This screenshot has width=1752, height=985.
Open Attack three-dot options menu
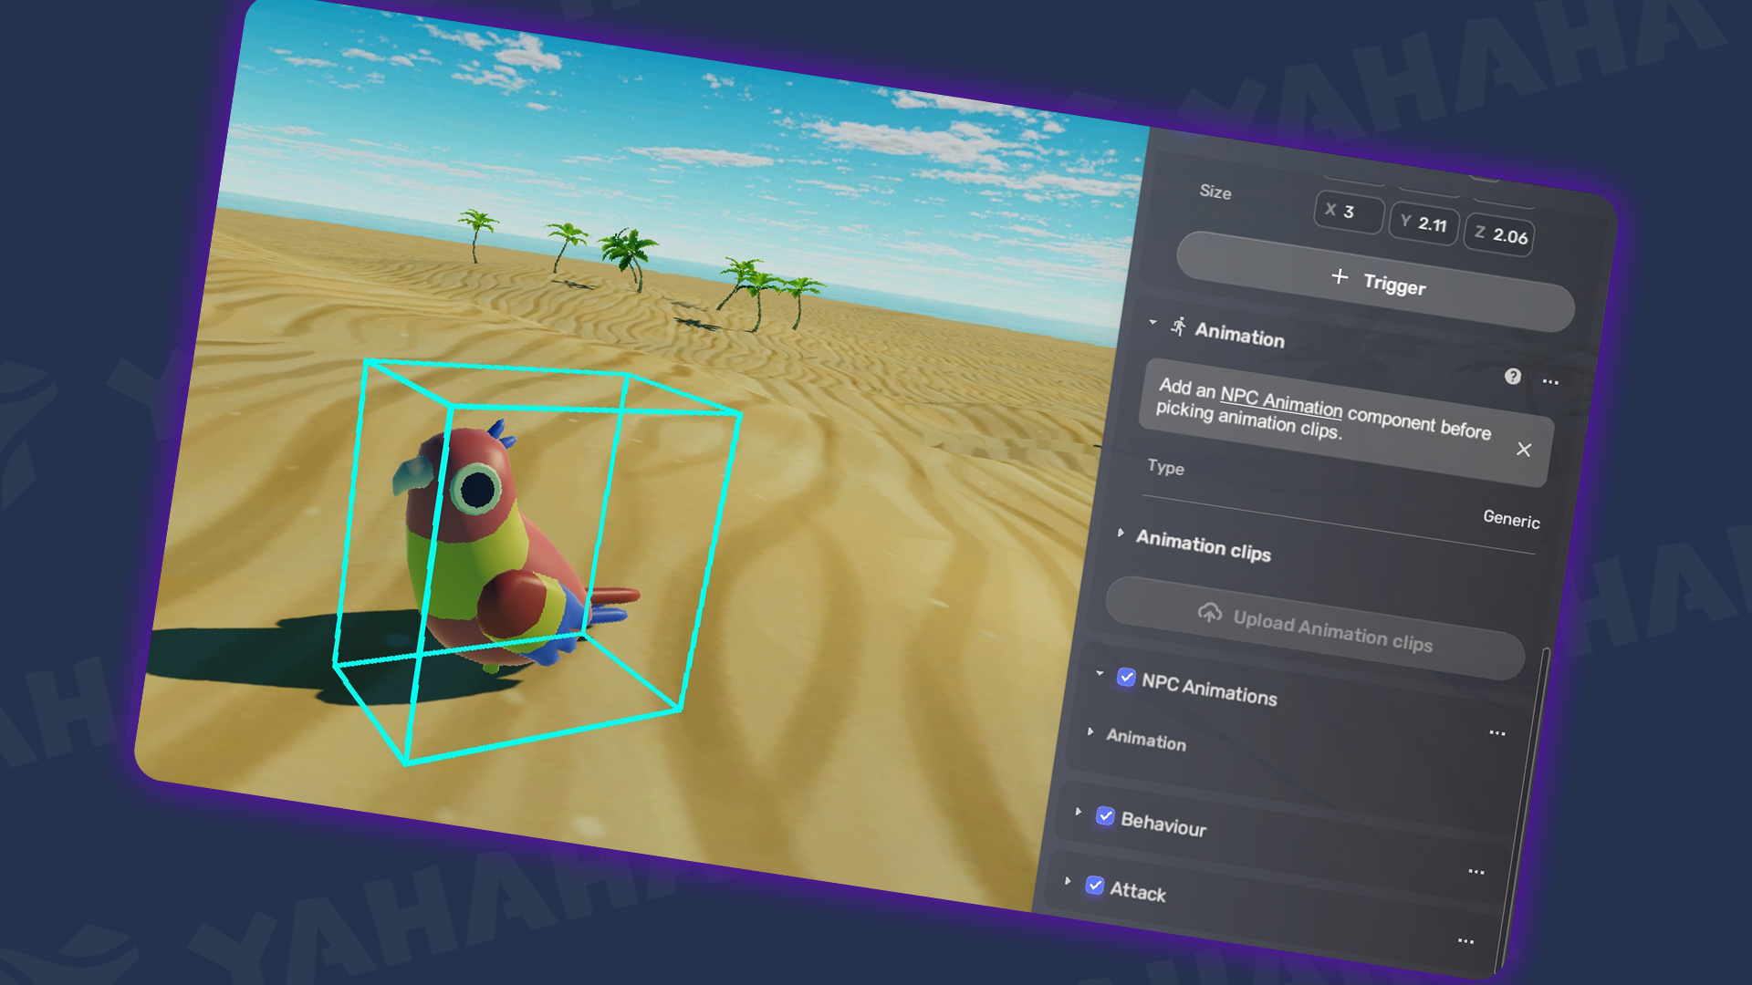click(1465, 941)
